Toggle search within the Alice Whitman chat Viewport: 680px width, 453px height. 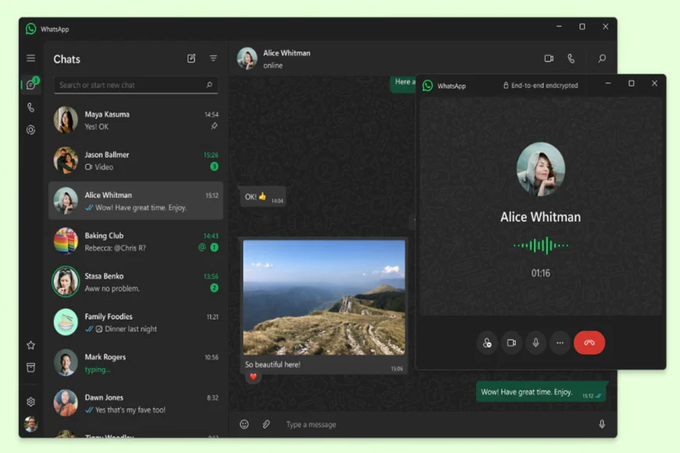click(x=600, y=59)
